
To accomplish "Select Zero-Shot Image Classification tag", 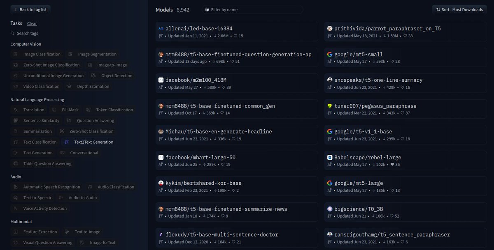I will pyautogui.click(x=47, y=65).
